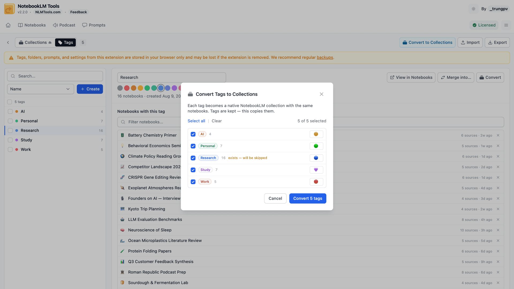Uncheck the AI tag in dialog
The width and height of the screenshot is (514, 289).
tap(193, 134)
